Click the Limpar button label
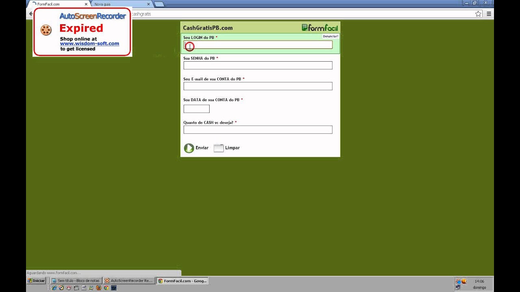The width and height of the screenshot is (520, 292). 232,148
